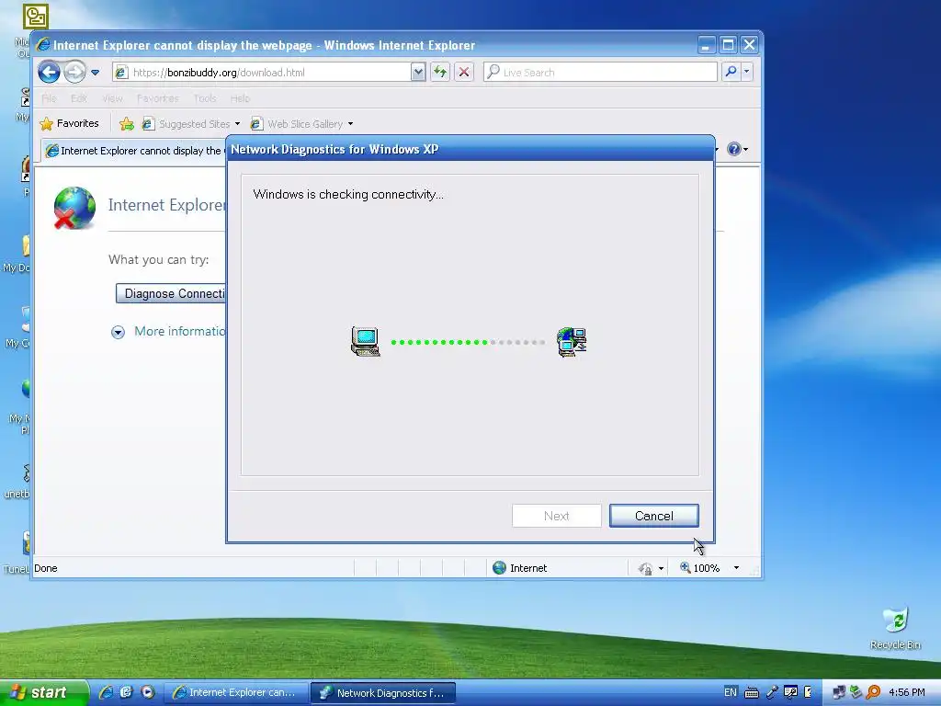This screenshot has height=706, width=941.
Task: Click the connectivity progress dots indicator
Action: (x=468, y=342)
